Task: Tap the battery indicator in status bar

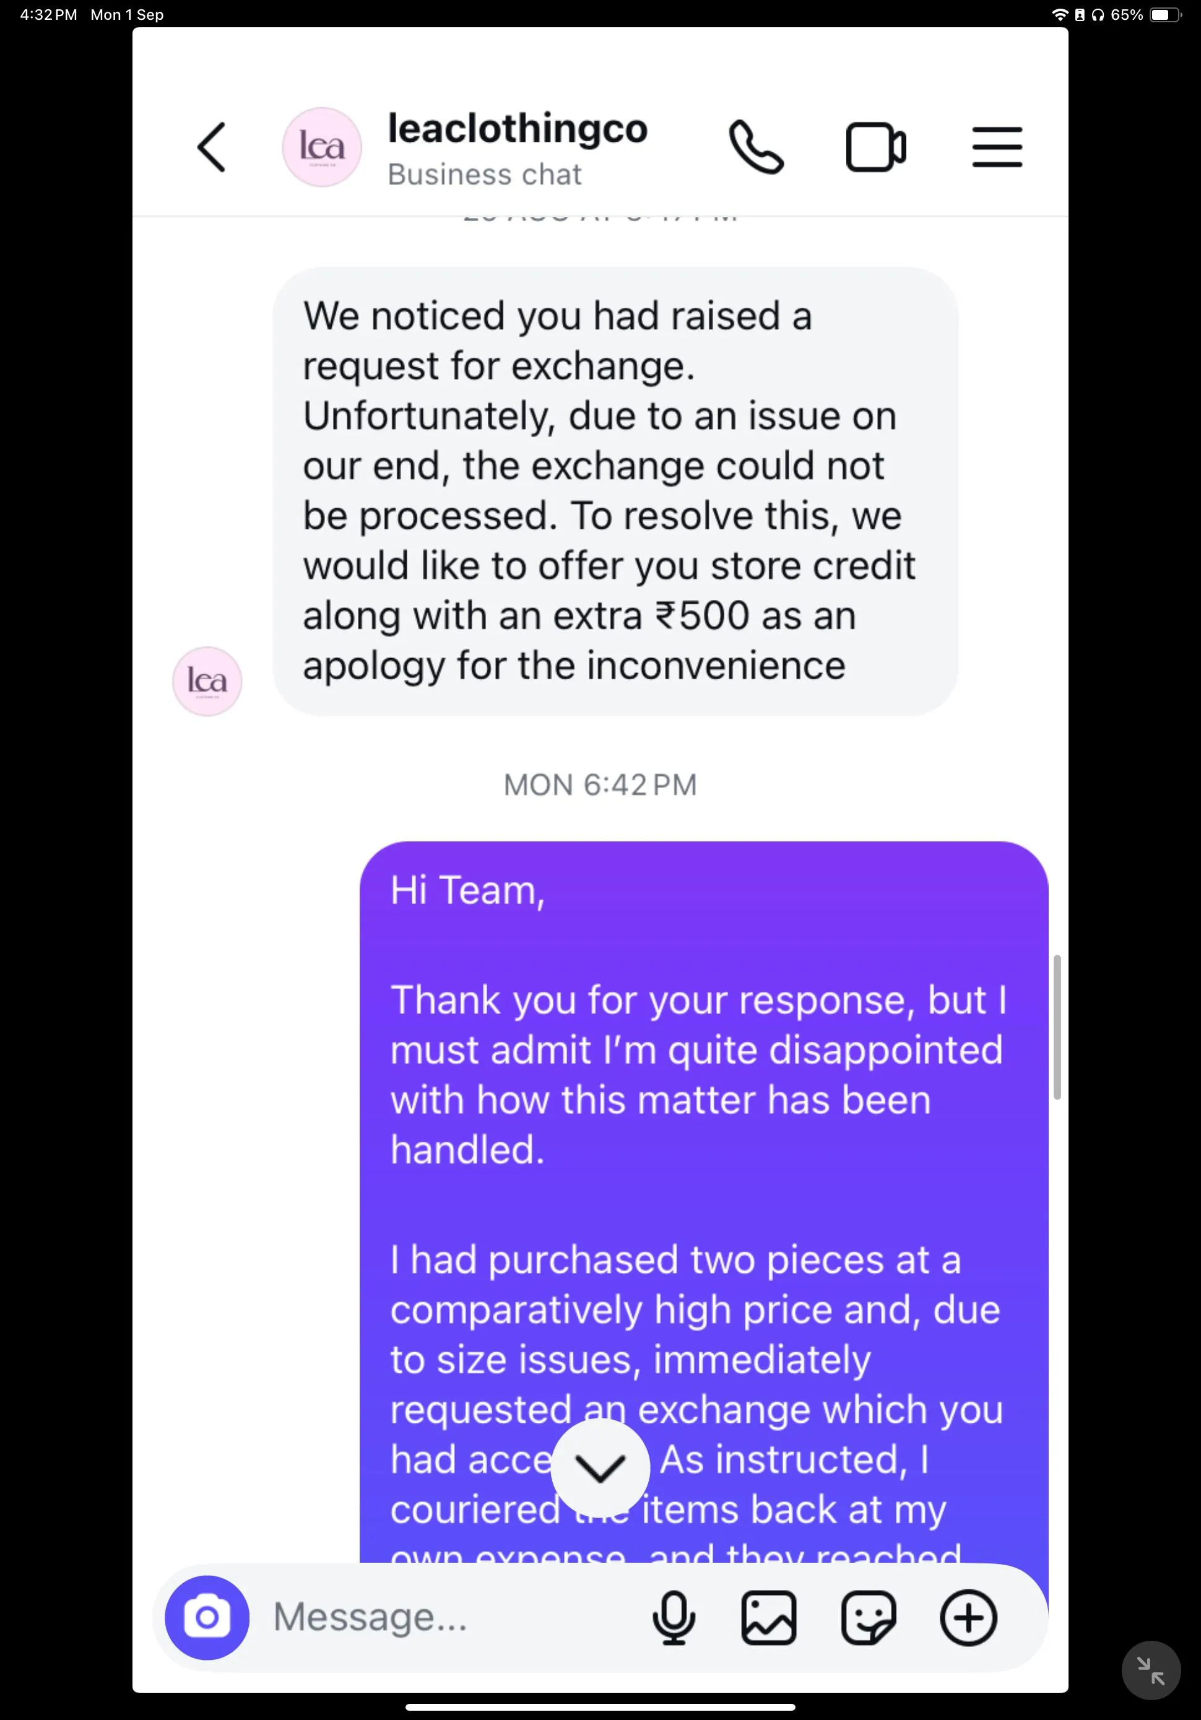Action: click(x=1163, y=15)
